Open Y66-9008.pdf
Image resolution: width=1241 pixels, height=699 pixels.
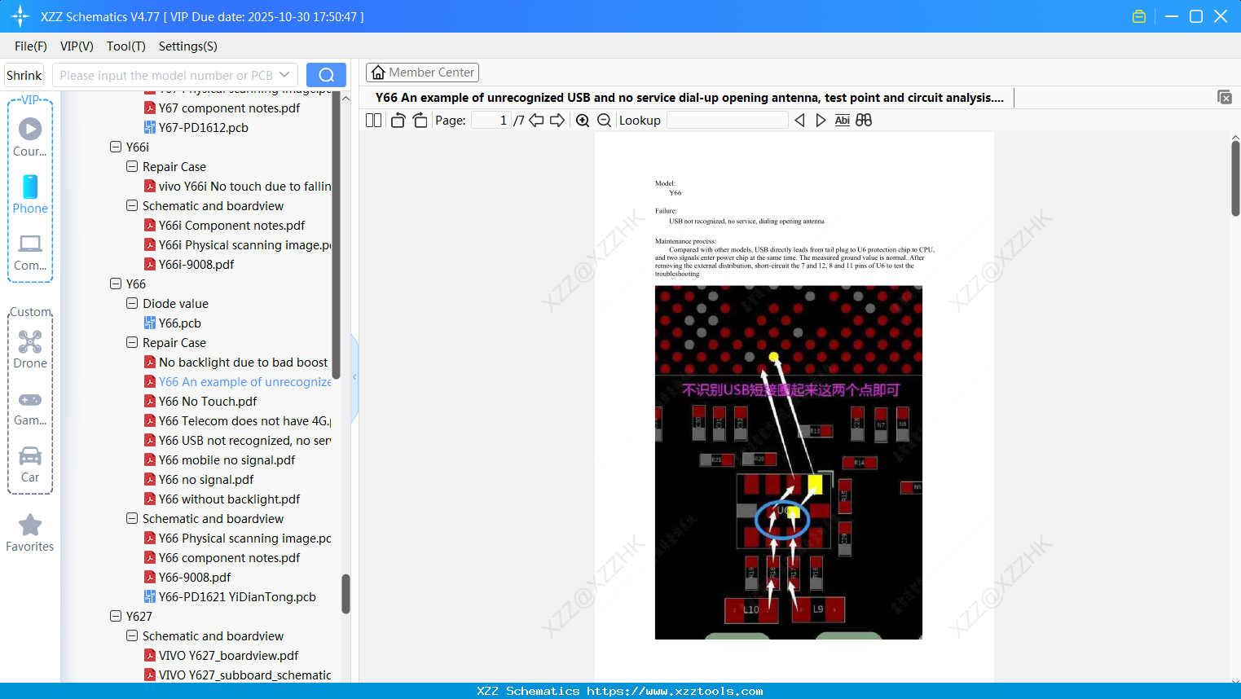coord(187,578)
